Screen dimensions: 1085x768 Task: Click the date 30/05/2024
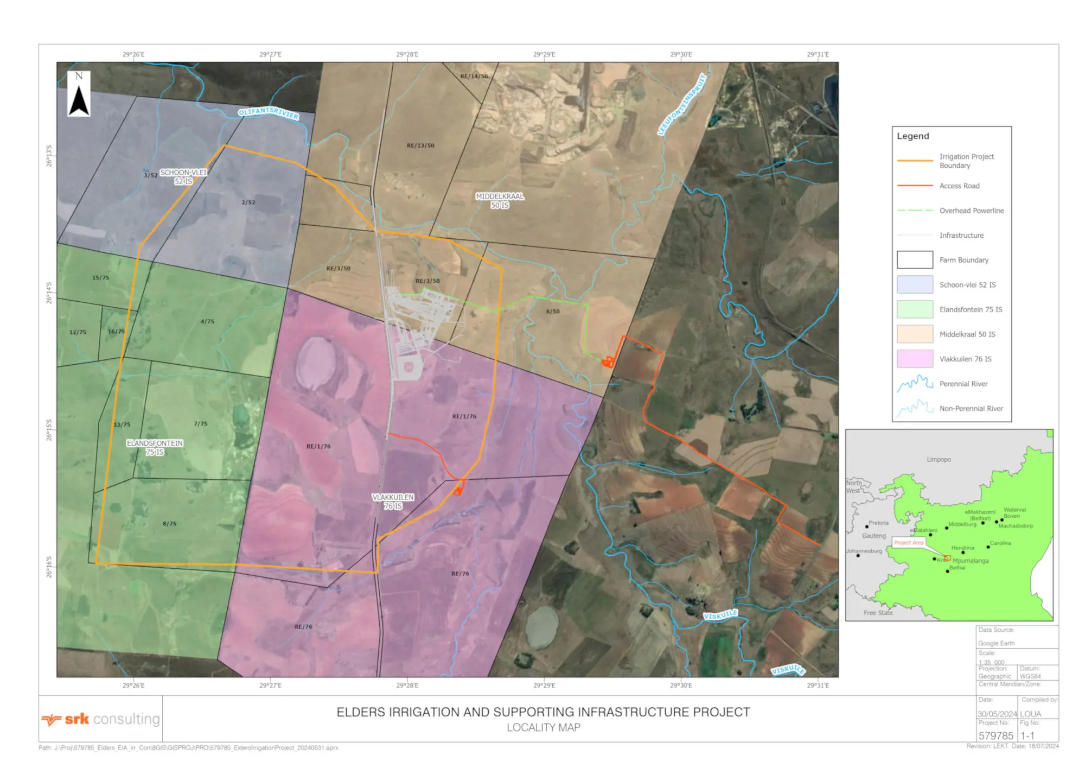[997, 714]
